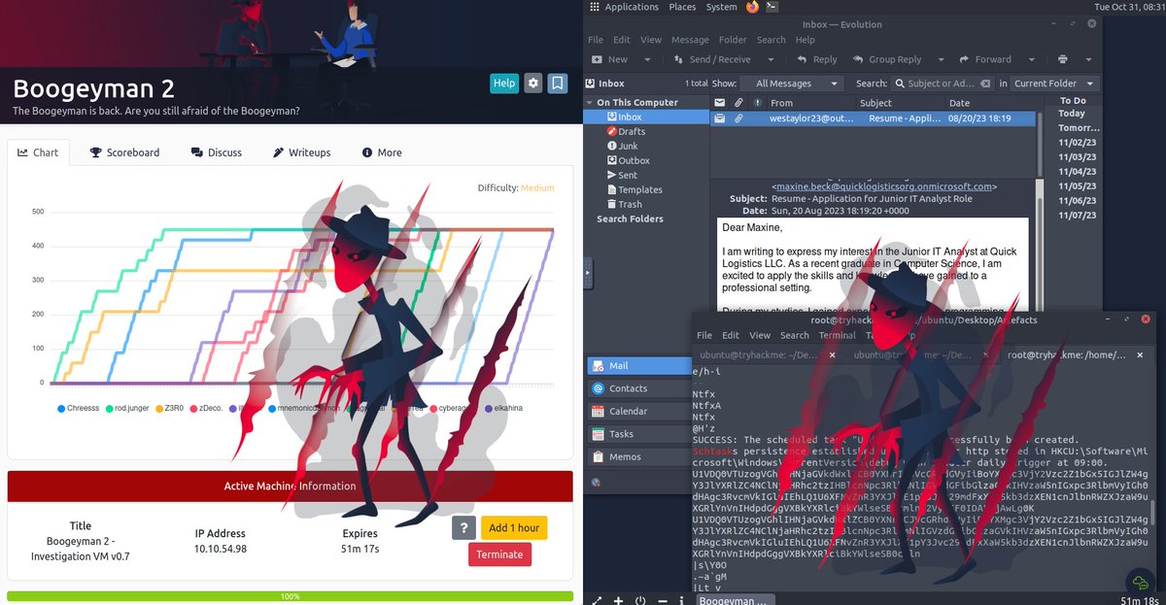Open the More tab

pyautogui.click(x=382, y=152)
